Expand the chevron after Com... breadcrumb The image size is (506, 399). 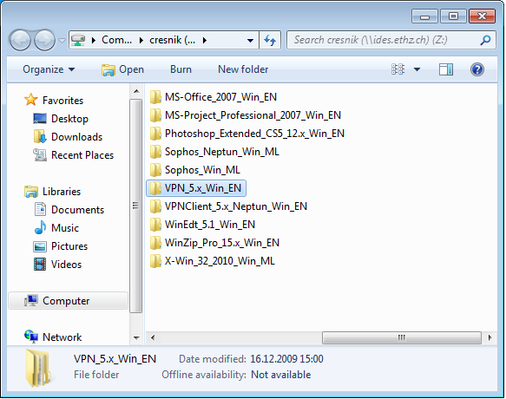pyautogui.click(x=141, y=40)
